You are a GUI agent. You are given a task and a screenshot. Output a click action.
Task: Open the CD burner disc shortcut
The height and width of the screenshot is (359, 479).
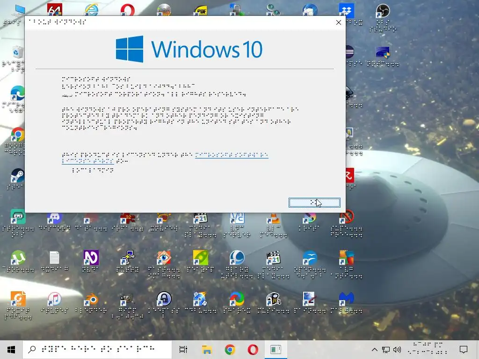point(200,299)
